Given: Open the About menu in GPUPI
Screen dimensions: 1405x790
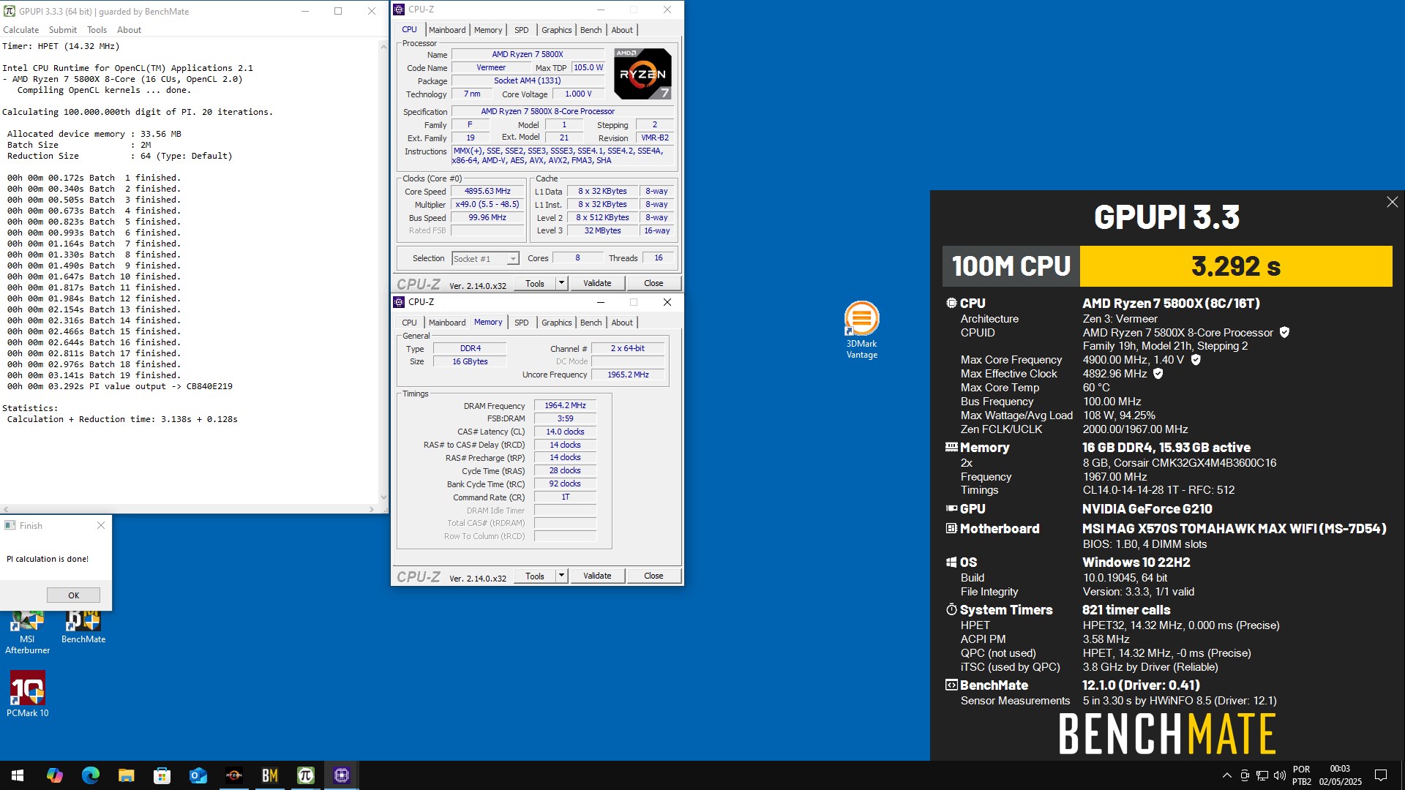Looking at the screenshot, I should [x=129, y=30].
